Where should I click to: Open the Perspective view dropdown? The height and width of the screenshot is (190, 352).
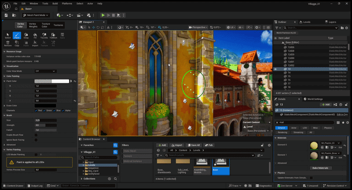click(x=198, y=27)
